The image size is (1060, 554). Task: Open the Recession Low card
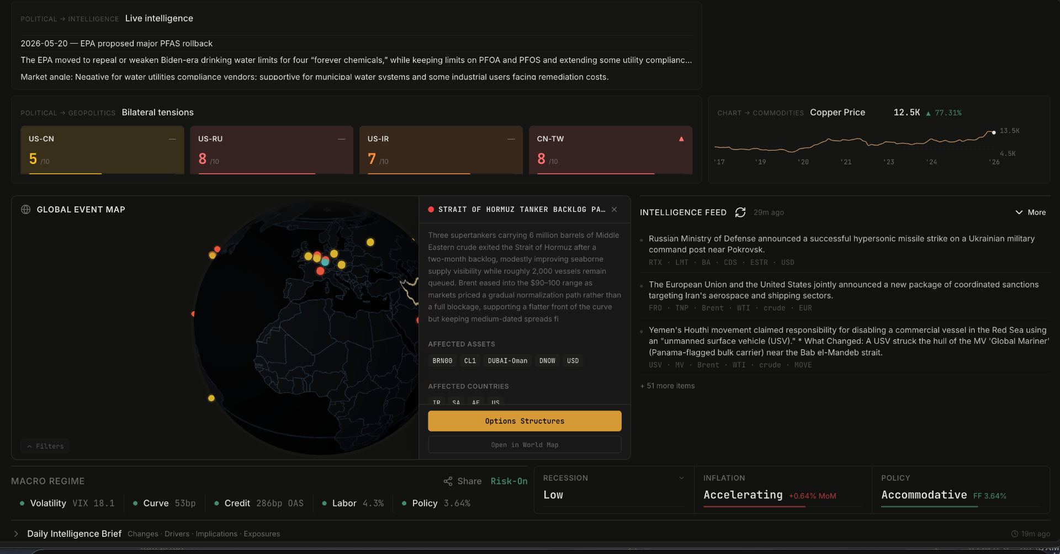[x=614, y=490]
